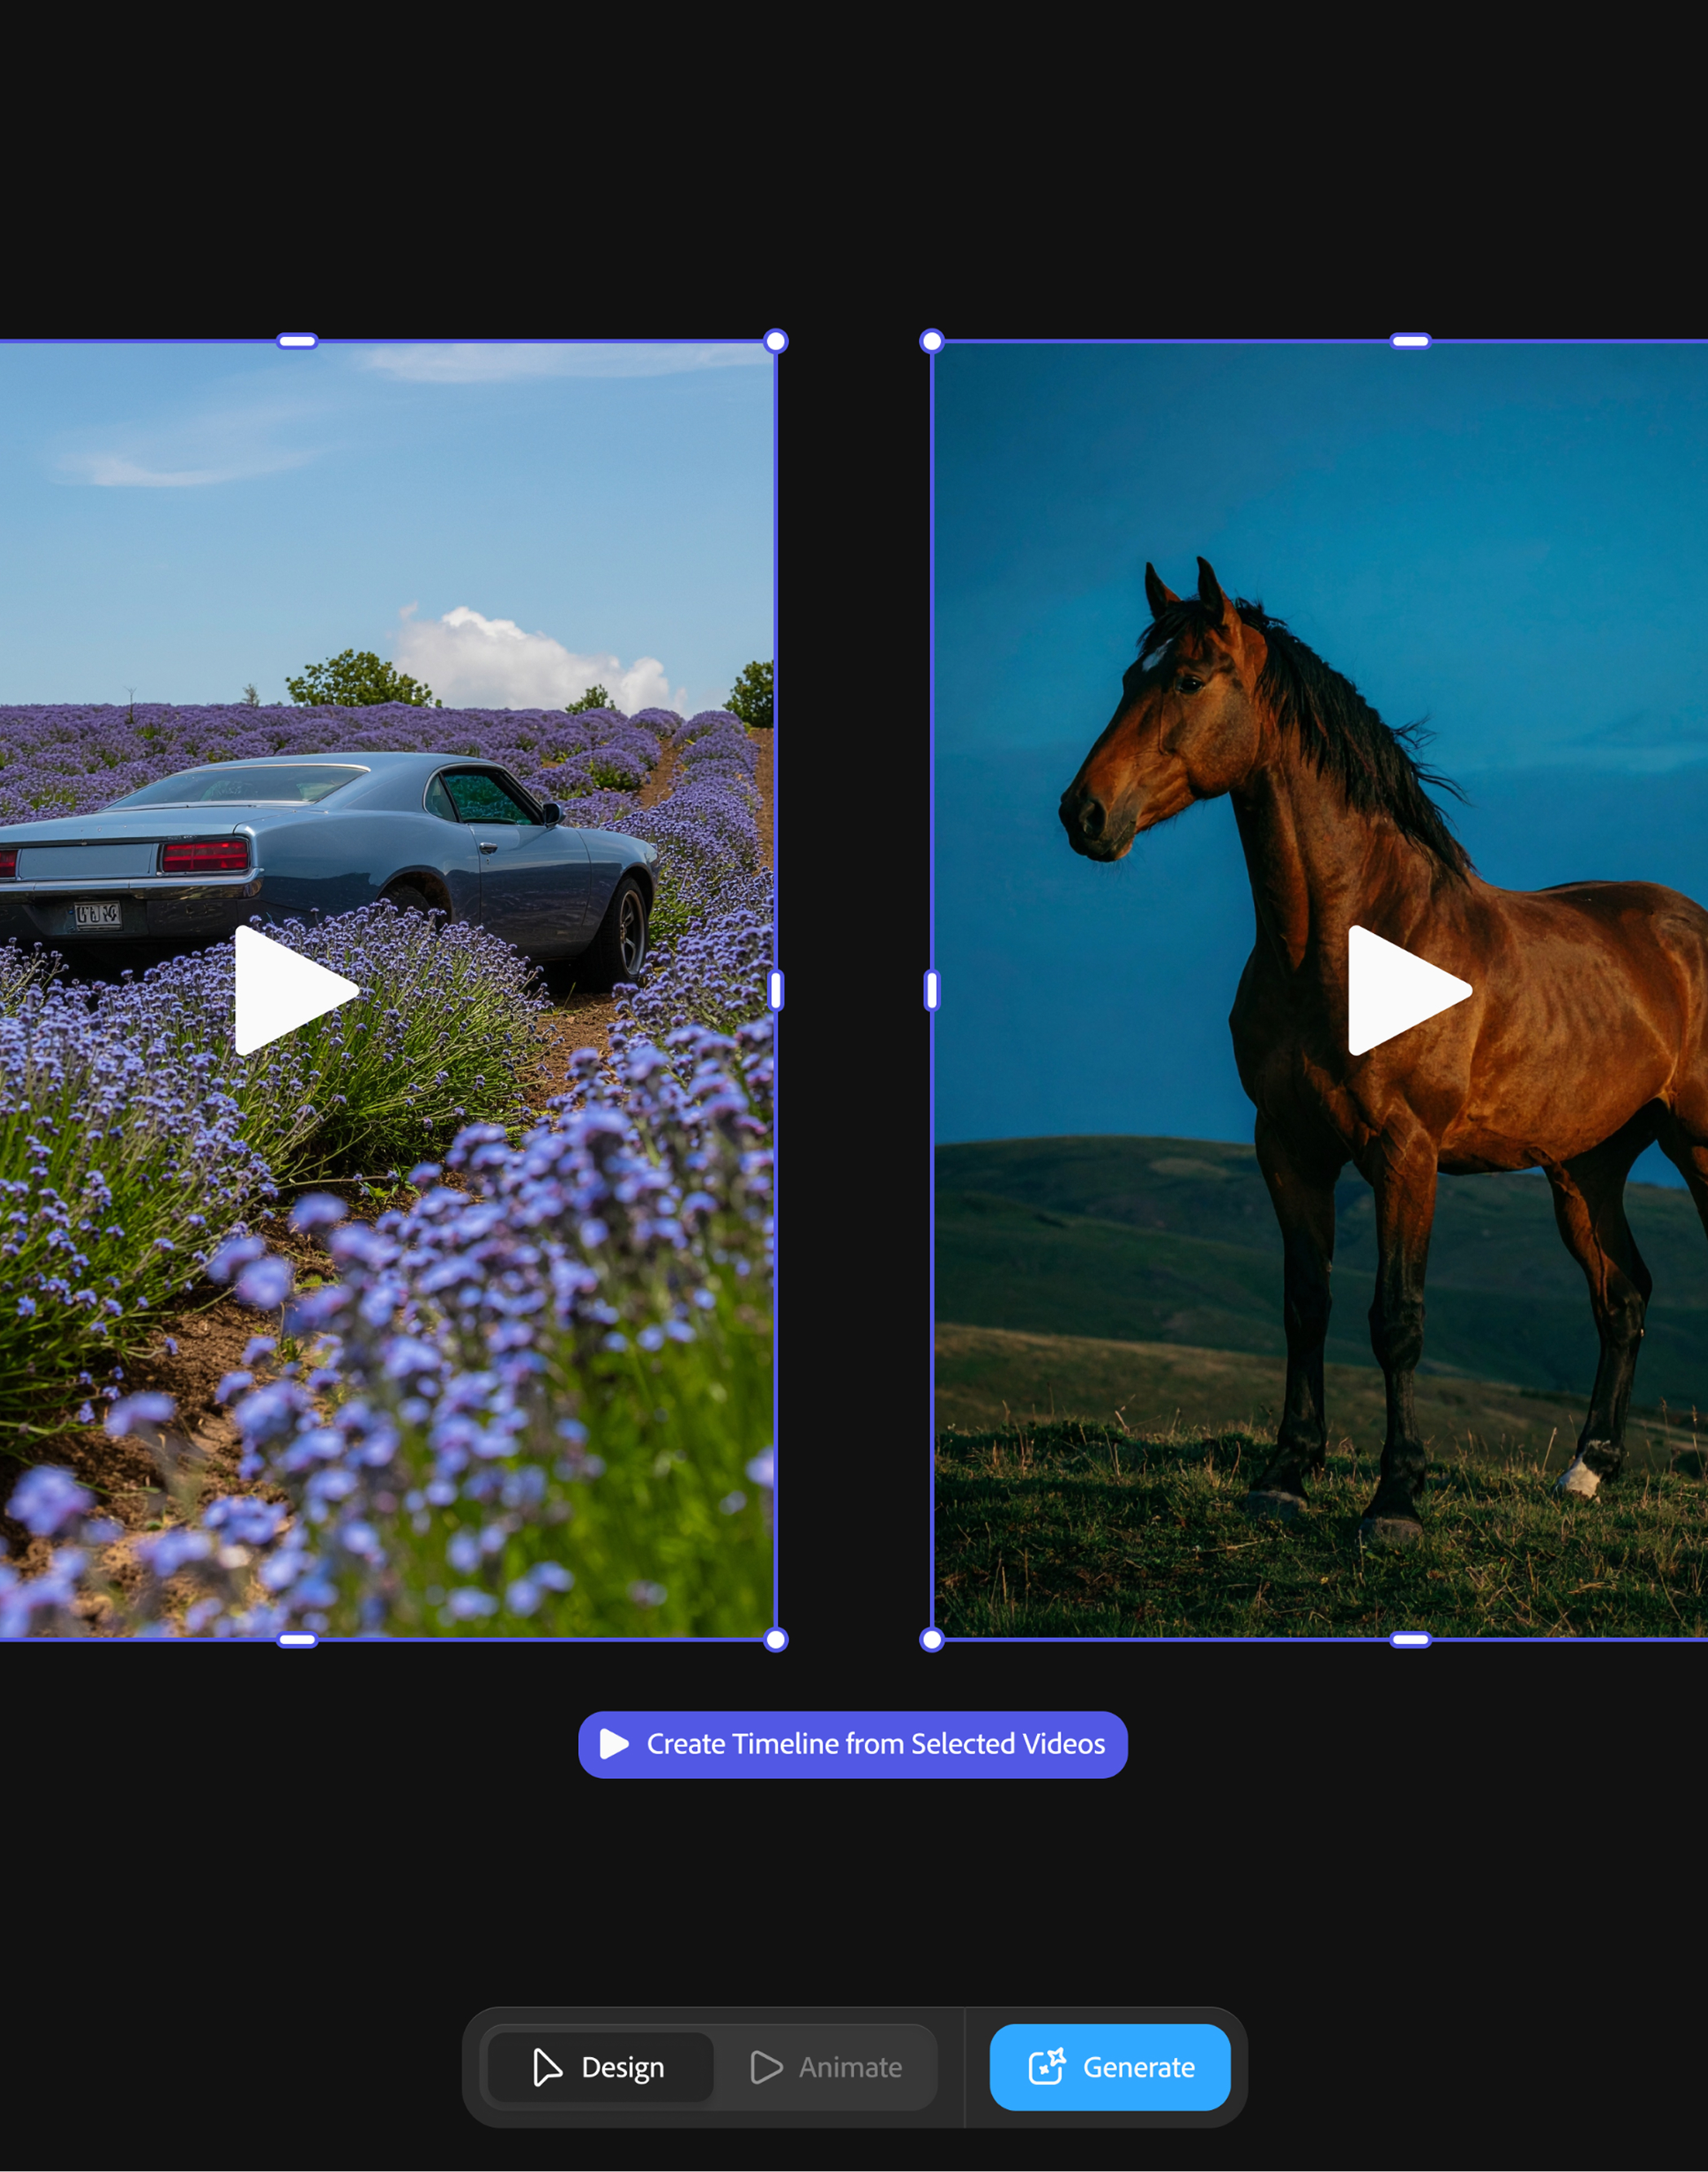Viewport: 1708px width, 2172px height.
Task: Click the Design cursor arrow icon
Action: pos(546,2067)
